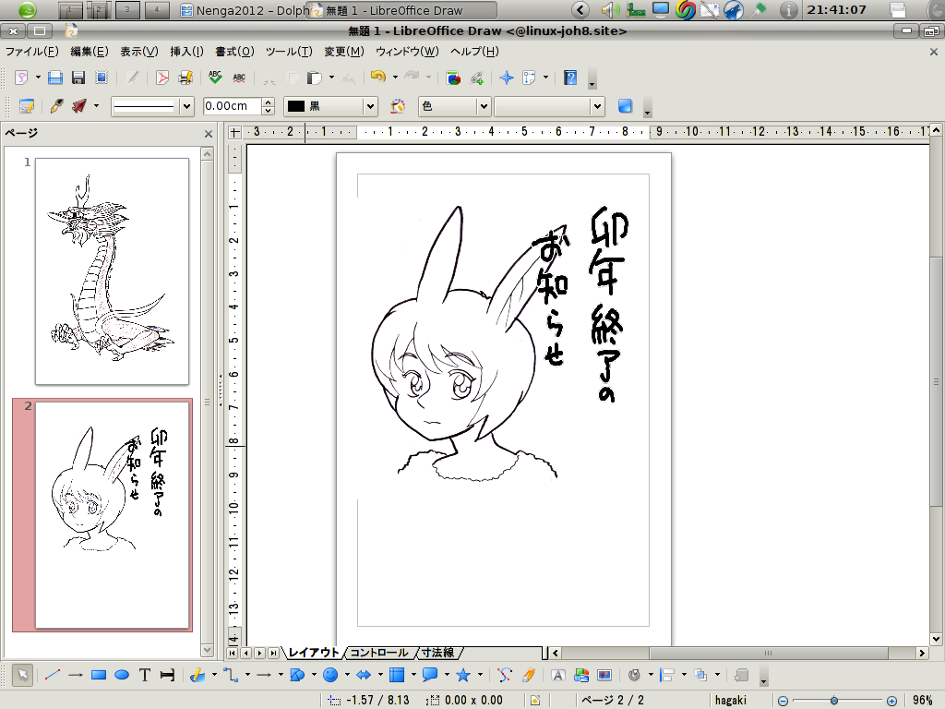Select the Curve freeform tool
The image size is (945, 709).
click(197, 675)
